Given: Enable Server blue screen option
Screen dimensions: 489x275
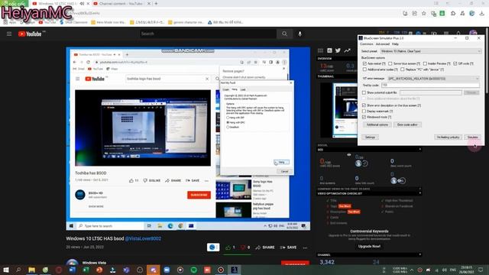Looking at the screenshot, I should click(x=390, y=63).
